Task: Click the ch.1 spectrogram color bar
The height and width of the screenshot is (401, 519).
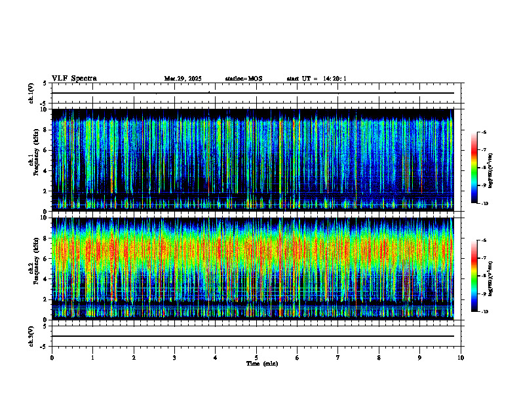Action: 474,168
